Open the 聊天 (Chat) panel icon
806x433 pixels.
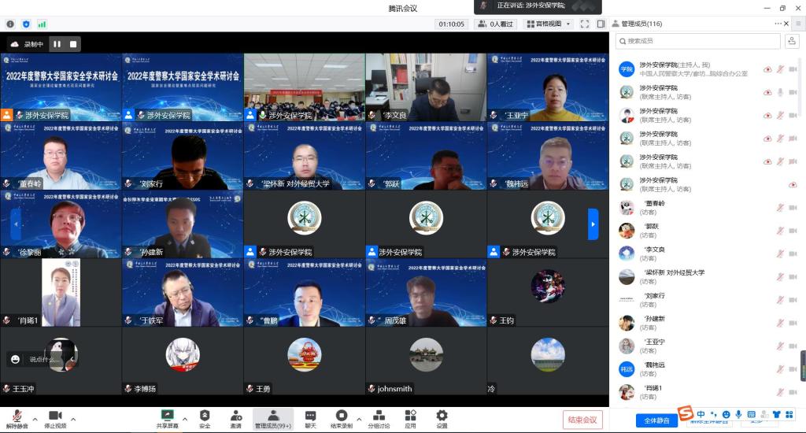pyautogui.click(x=310, y=418)
